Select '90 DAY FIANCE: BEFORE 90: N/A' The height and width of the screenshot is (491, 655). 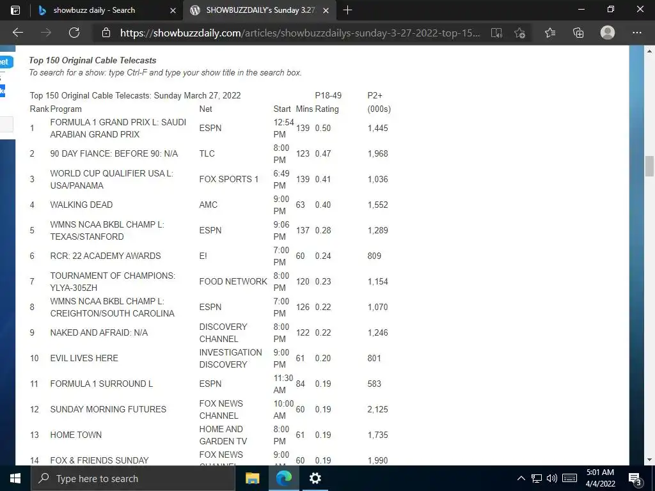pyautogui.click(x=114, y=153)
